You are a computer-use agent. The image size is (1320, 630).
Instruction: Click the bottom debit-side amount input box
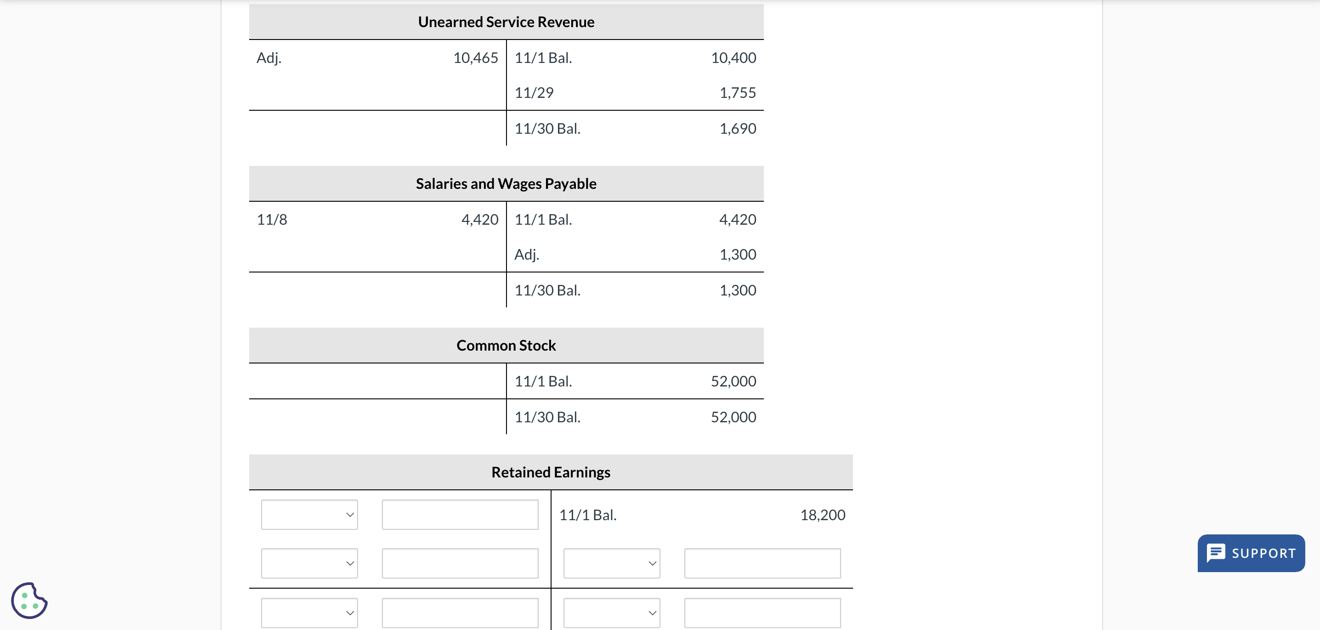pyautogui.click(x=459, y=612)
